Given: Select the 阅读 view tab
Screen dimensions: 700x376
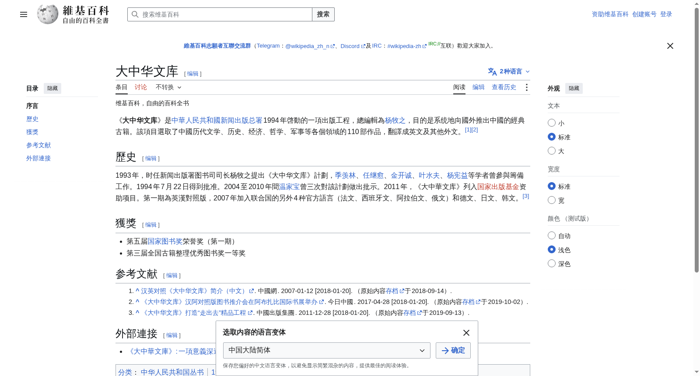Looking at the screenshot, I should click(459, 87).
